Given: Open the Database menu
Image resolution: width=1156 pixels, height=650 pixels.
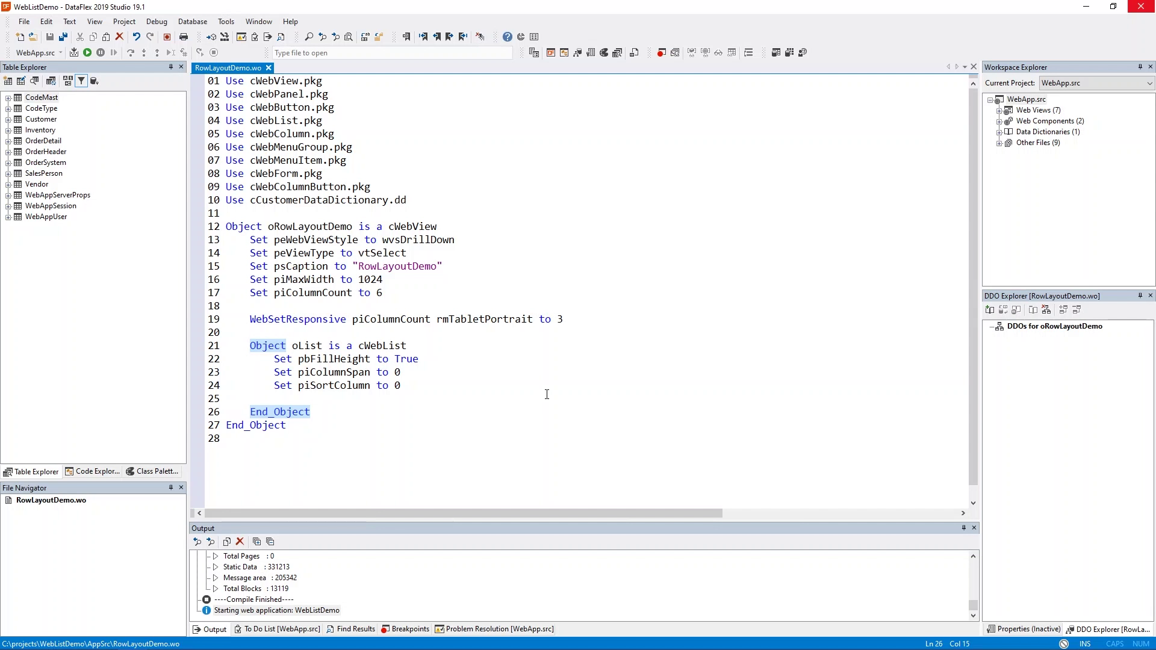Looking at the screenshot, I should (x=192, y=22).
